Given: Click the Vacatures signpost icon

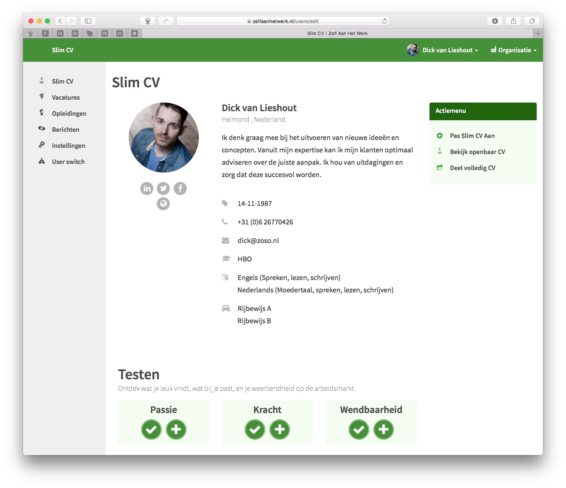Looking at the screenshot, I should 42,97.
